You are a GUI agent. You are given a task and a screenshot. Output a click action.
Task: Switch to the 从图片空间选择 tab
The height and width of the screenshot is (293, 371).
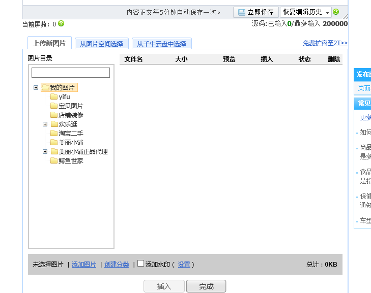pyautogui.click(x=101, y=44)
